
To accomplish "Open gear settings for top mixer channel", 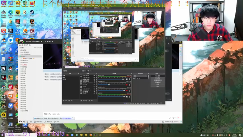I will [130, 79].
